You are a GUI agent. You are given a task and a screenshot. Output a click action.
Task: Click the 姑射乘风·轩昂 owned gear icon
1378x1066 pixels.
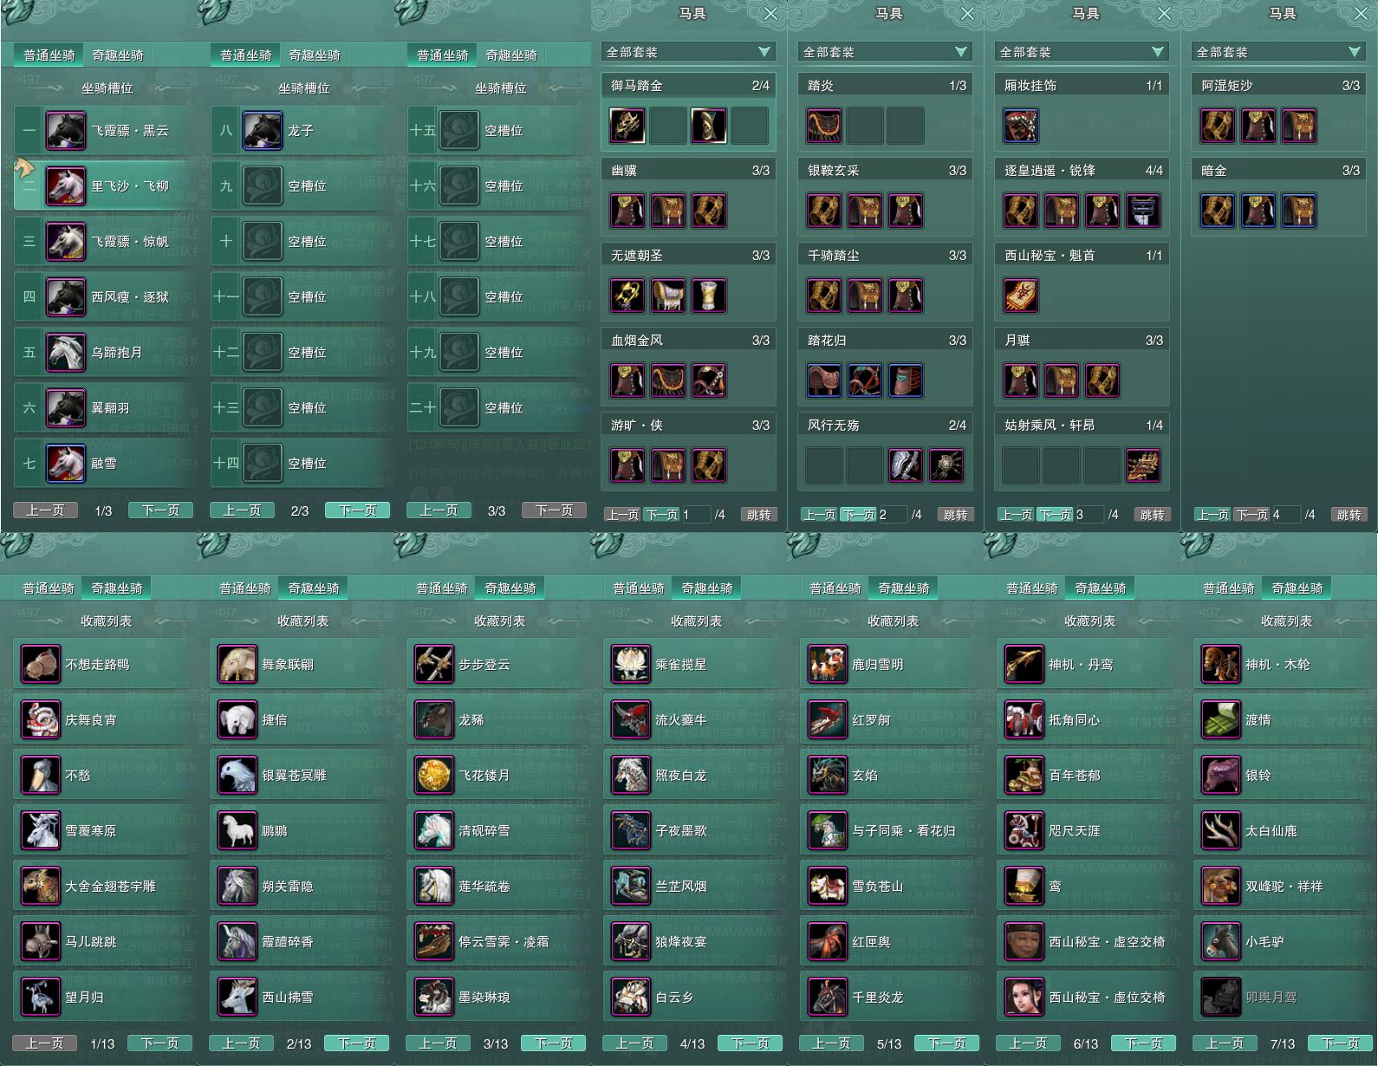click(x=1143, y=465)
